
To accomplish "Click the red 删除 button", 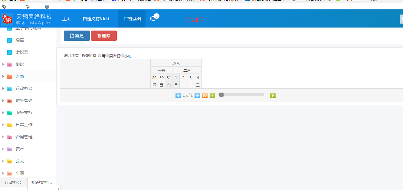I will pos(104,36).
